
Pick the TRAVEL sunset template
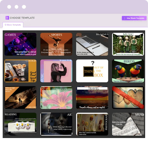pos(92,98)
